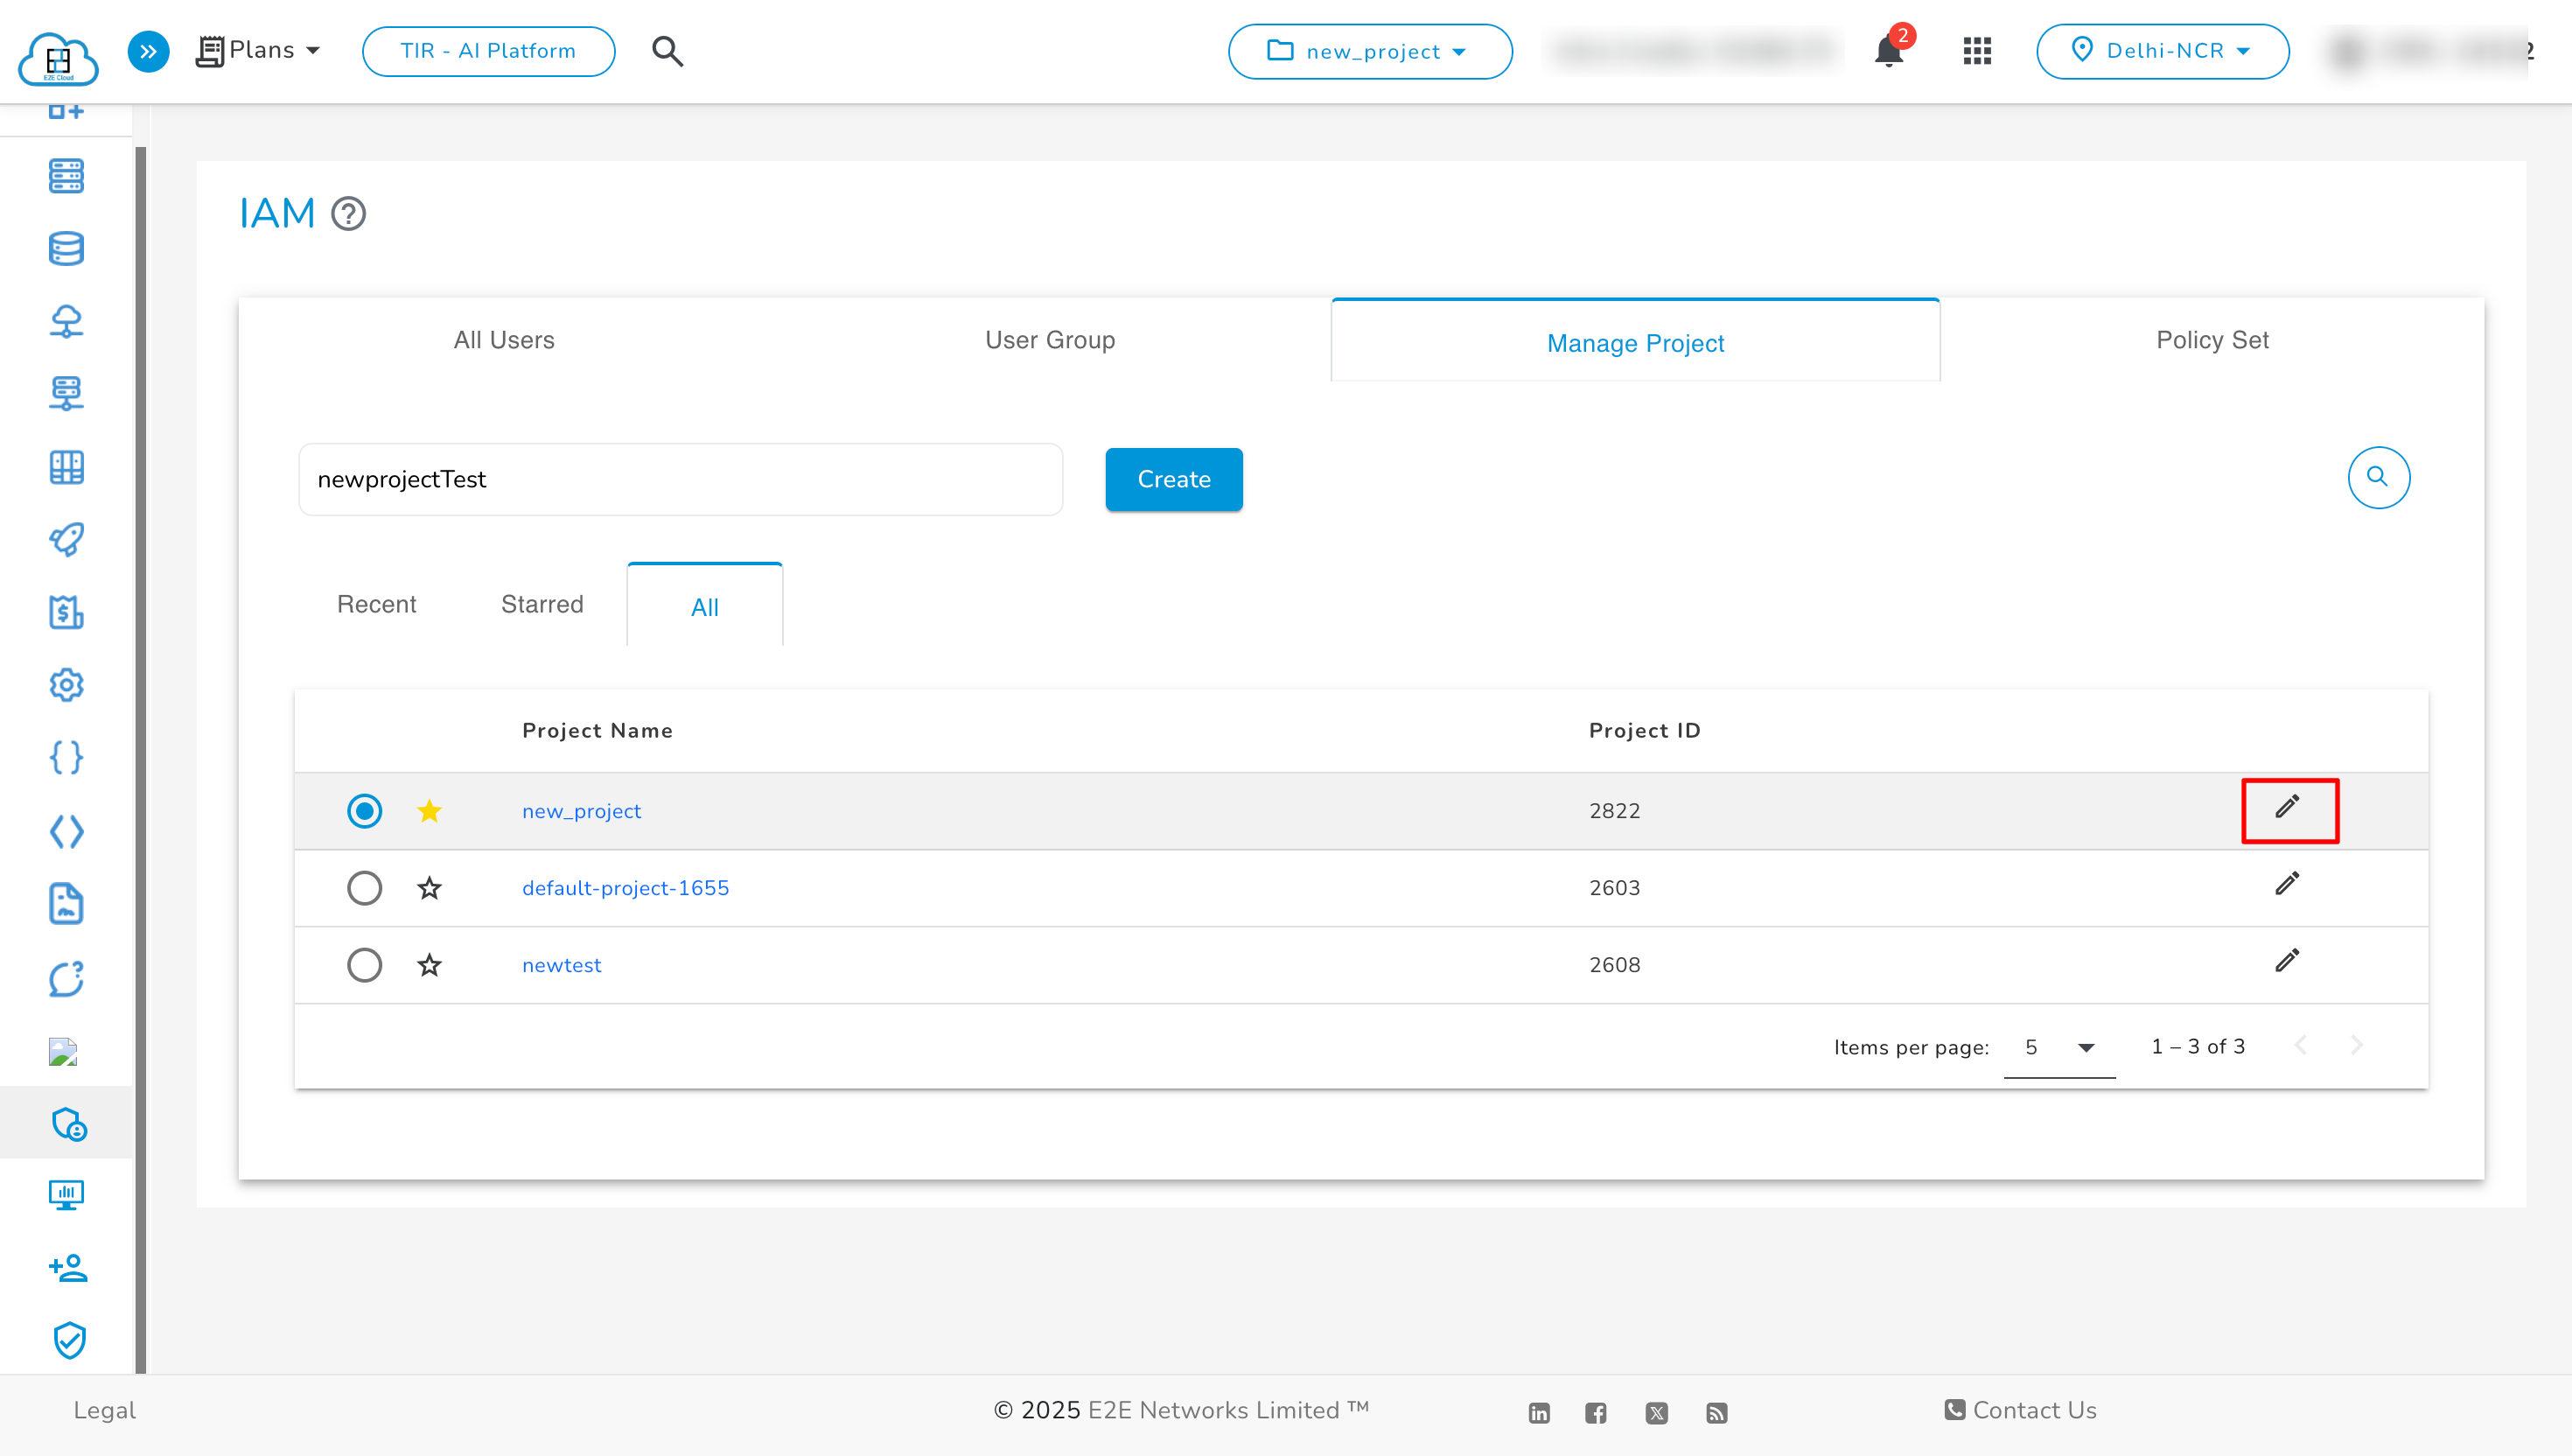Image resolution: width=2572 pixels, height=1456 pixels.
Task: Click the project name input field
Action: (x=680, y=479)
